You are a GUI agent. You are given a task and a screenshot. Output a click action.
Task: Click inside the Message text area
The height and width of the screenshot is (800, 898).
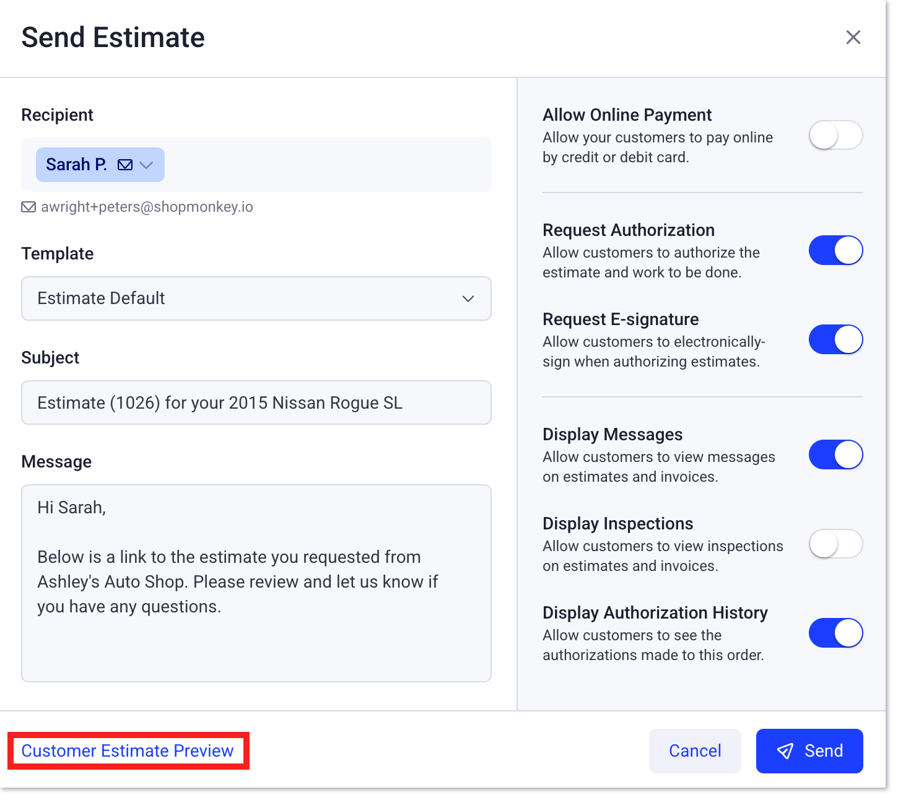pyautogui.click(x=256, y=582)
